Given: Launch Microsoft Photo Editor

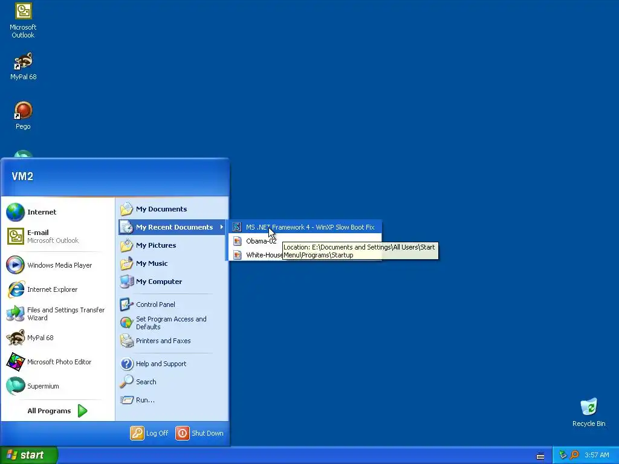Looking at the screenshot, I should tap(57, 362).
